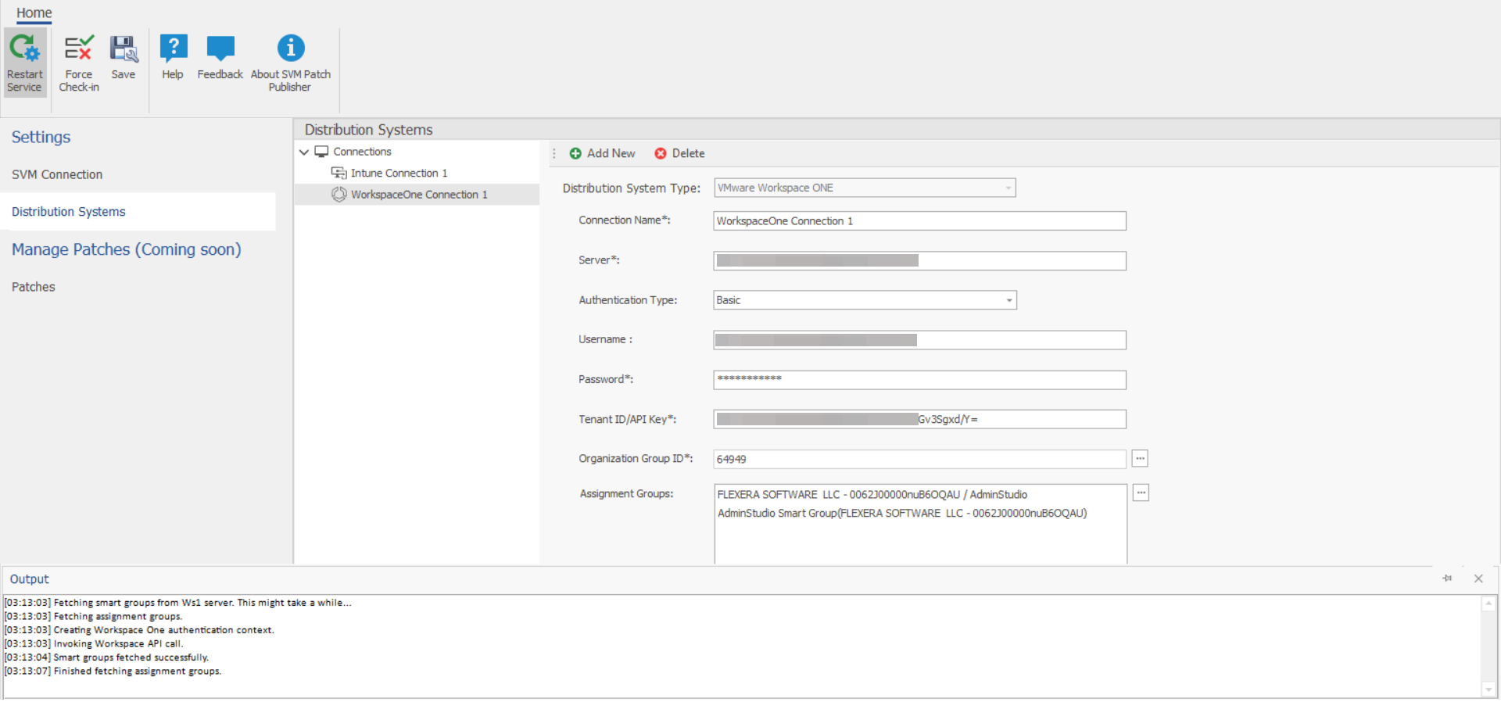This screenshot has width=1501, height=702.
Task: Click the 'Smart groups fetched successfully' log line
Action: 107,657
